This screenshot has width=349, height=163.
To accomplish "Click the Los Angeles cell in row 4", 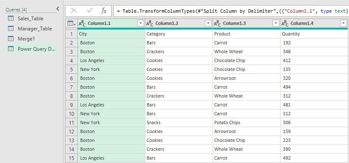I will pyautogui.click(x=111, y=60).
